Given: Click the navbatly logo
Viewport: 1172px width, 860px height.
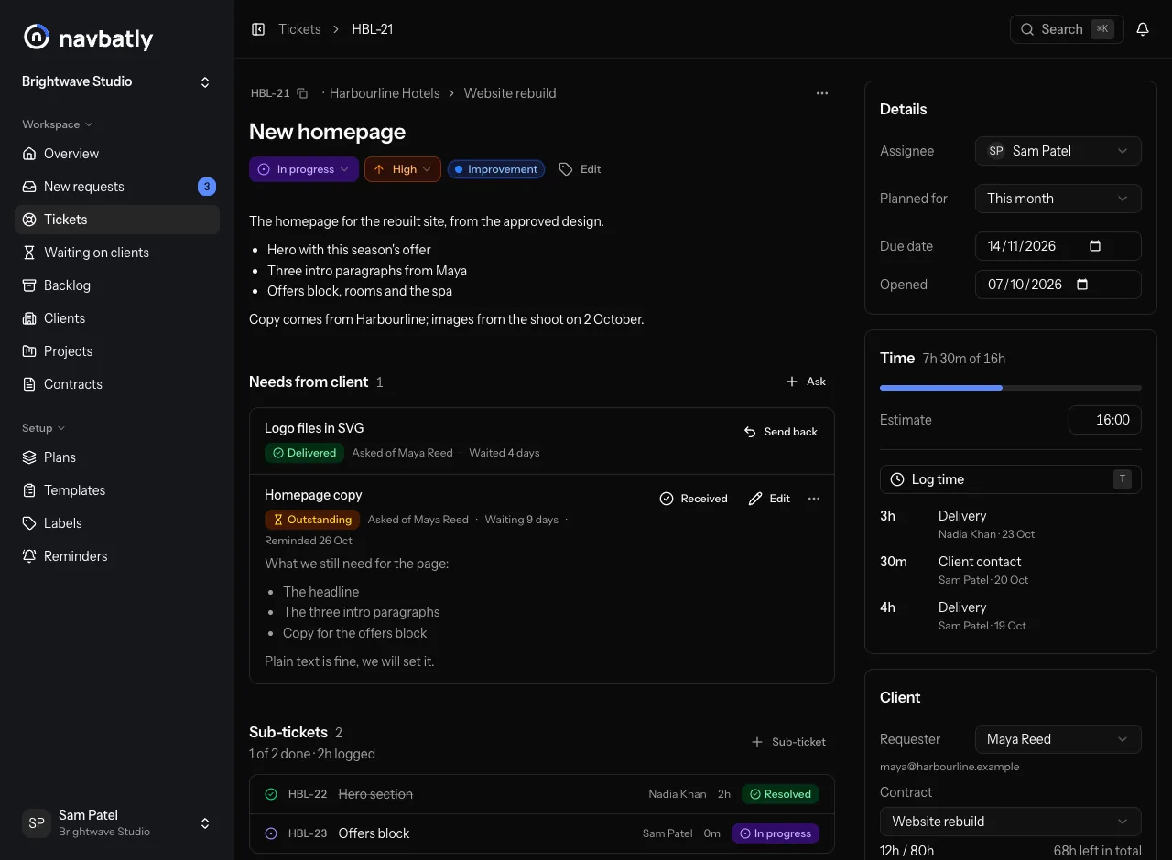Looking at the screenshot, I should tap(88, 38).
